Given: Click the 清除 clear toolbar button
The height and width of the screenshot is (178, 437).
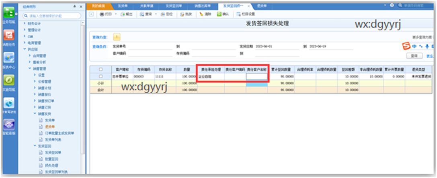Looking at the screenshot, I should click(206, 14).
